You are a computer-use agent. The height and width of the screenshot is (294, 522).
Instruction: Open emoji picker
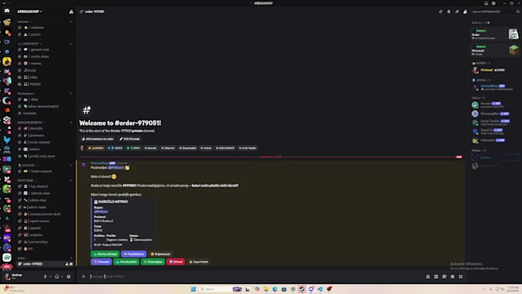point(452,276)
